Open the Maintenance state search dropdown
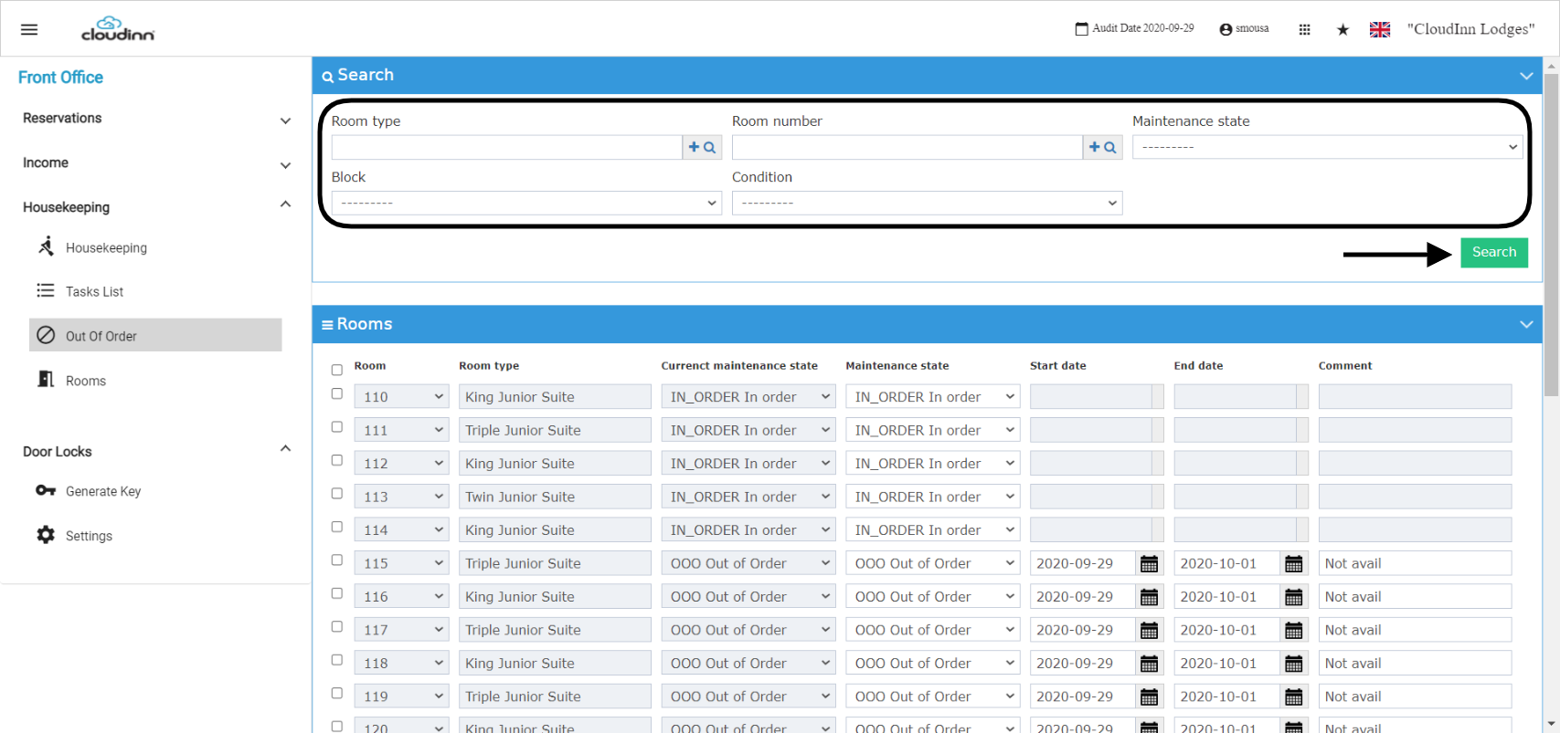1560x733 pixels. point(1327,147)
